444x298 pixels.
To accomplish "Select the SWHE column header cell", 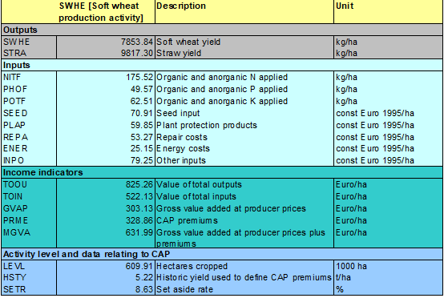I will pos(106,12).
